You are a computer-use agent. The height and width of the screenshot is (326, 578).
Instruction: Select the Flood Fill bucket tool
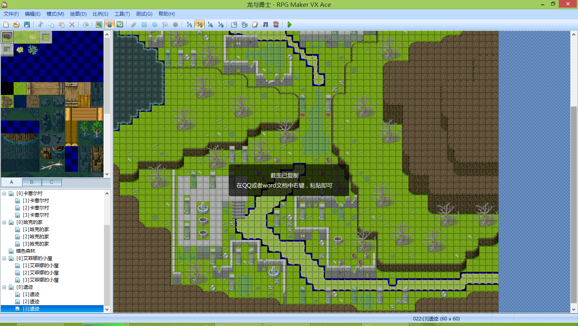[x=165, y=24]
